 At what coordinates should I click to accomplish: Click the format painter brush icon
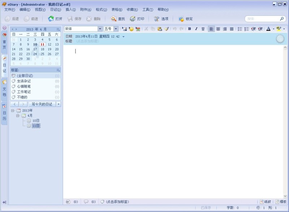coord(167,29)
